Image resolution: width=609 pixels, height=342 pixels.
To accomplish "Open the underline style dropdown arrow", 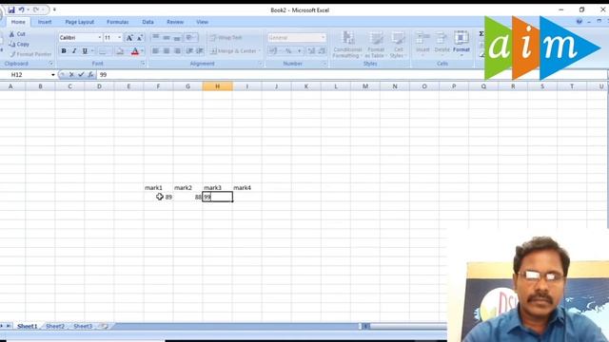I will tap(92, 51).
